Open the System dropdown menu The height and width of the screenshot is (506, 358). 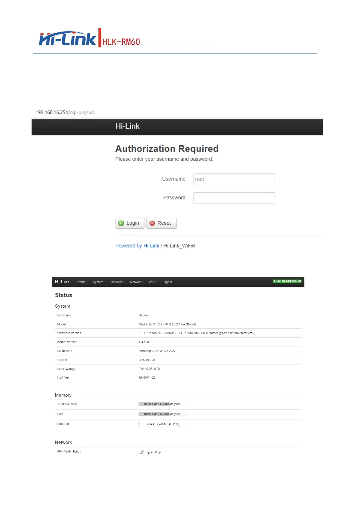pyautogui.click(x=99, y=282)
